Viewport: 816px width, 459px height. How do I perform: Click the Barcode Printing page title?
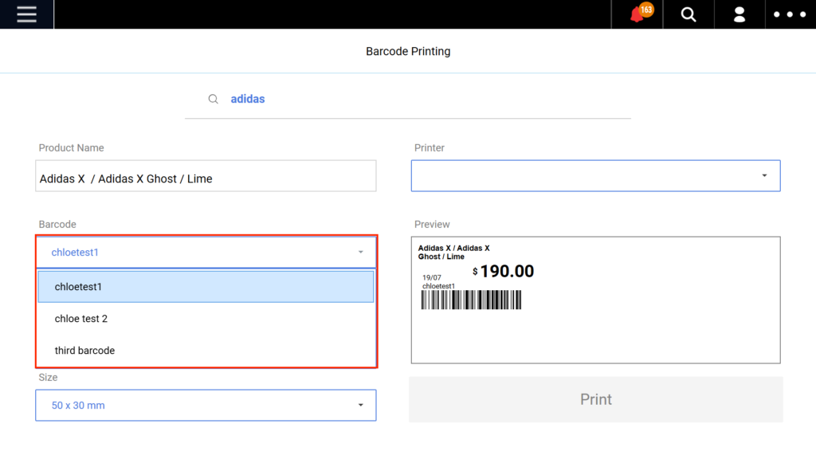click(x=408, y=51)
